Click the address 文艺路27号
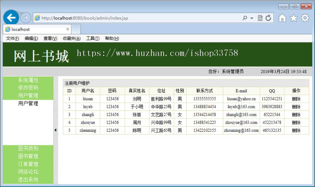 point(161,115)
